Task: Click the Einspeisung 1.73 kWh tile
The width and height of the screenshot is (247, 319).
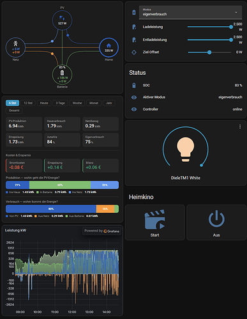Action: click(x=24, y=140)
